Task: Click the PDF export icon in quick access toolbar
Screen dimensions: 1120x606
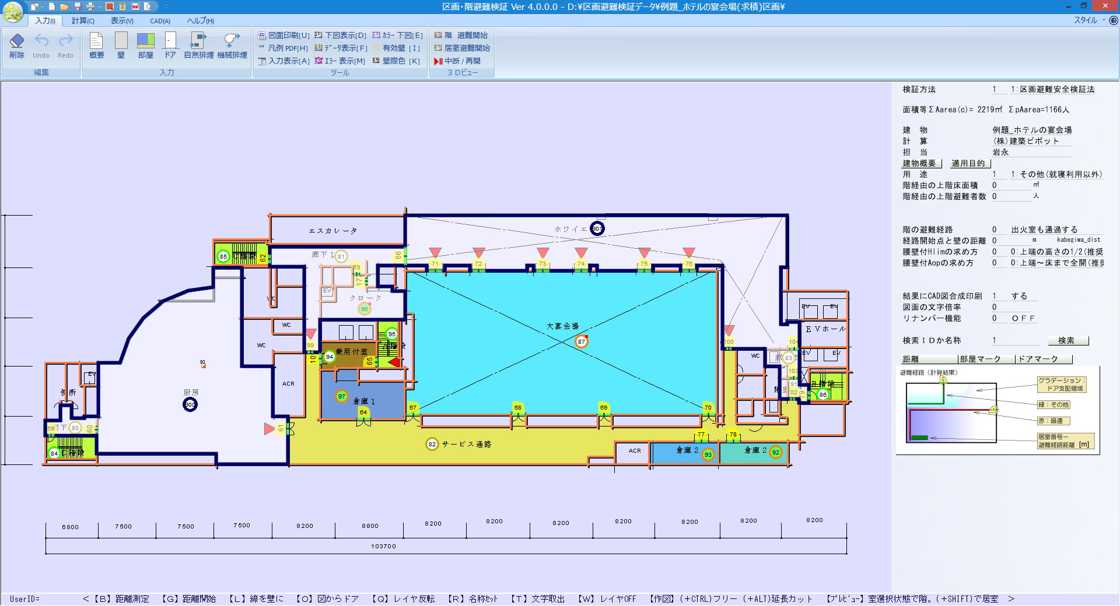Action: click(135, 6)
